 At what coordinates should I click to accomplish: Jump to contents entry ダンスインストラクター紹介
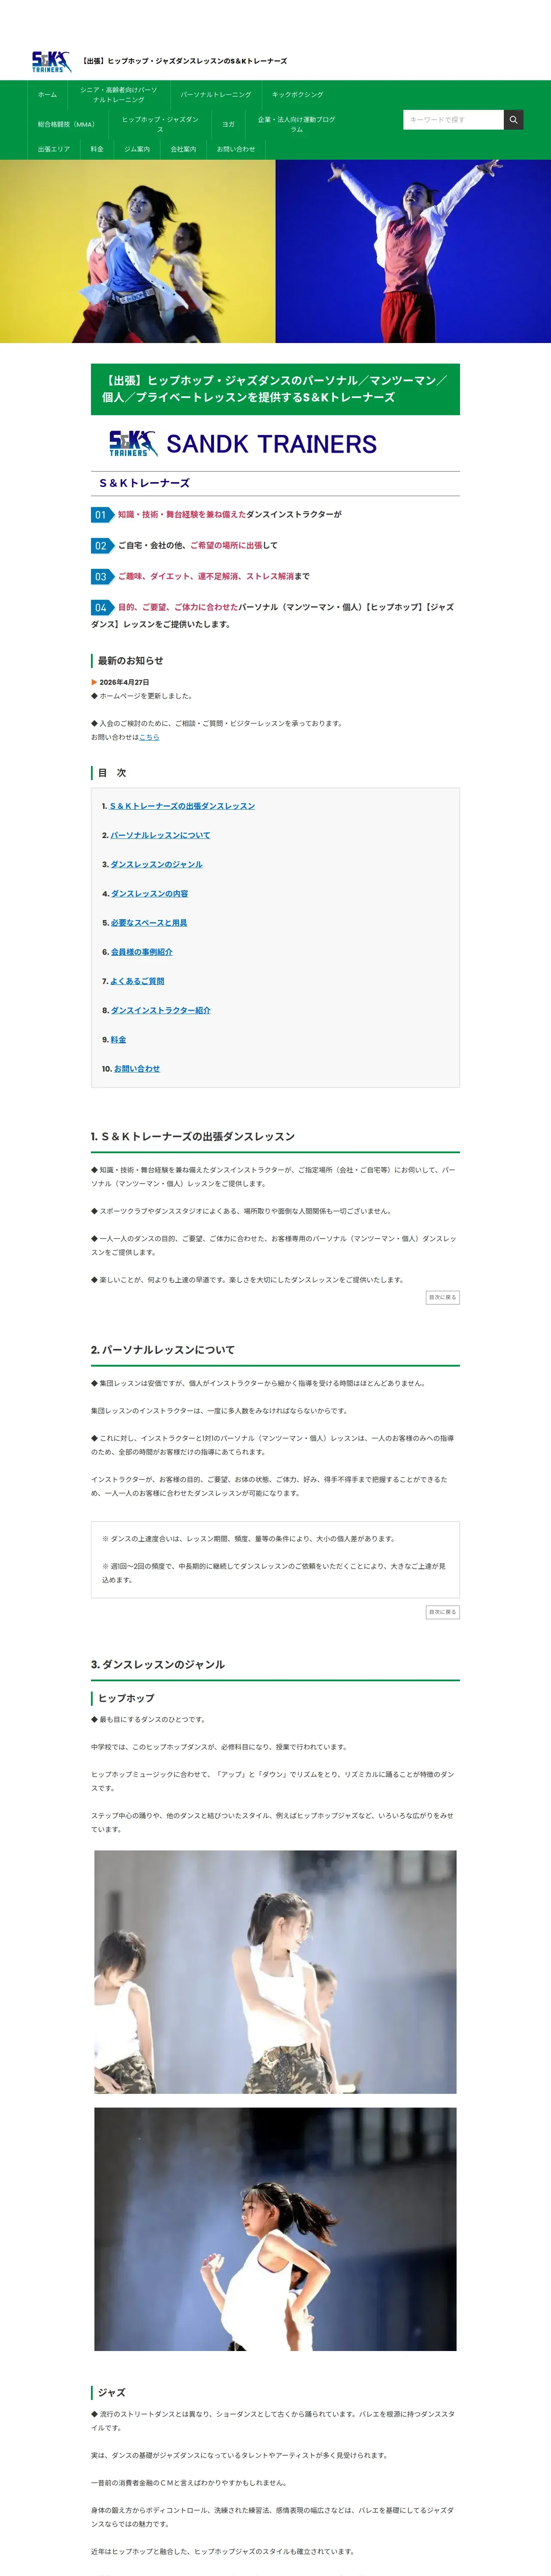pos(160,1010)
